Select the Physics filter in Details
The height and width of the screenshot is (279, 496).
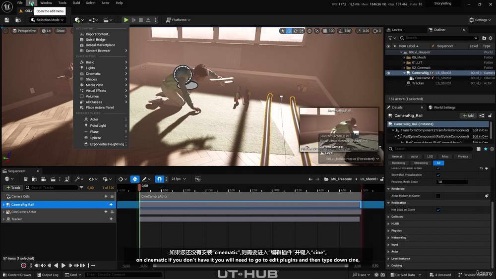pos(462,157)
